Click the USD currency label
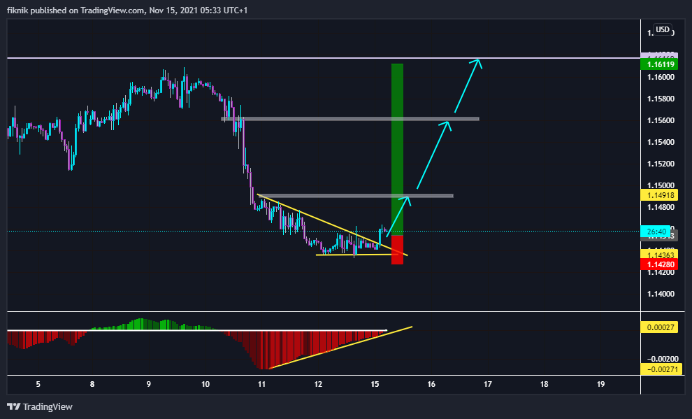The height and width of the screenshot is (419, 692). tap(663, 29)
